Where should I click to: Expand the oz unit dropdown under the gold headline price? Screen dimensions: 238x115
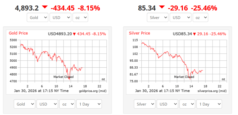[x=80, y=18]
